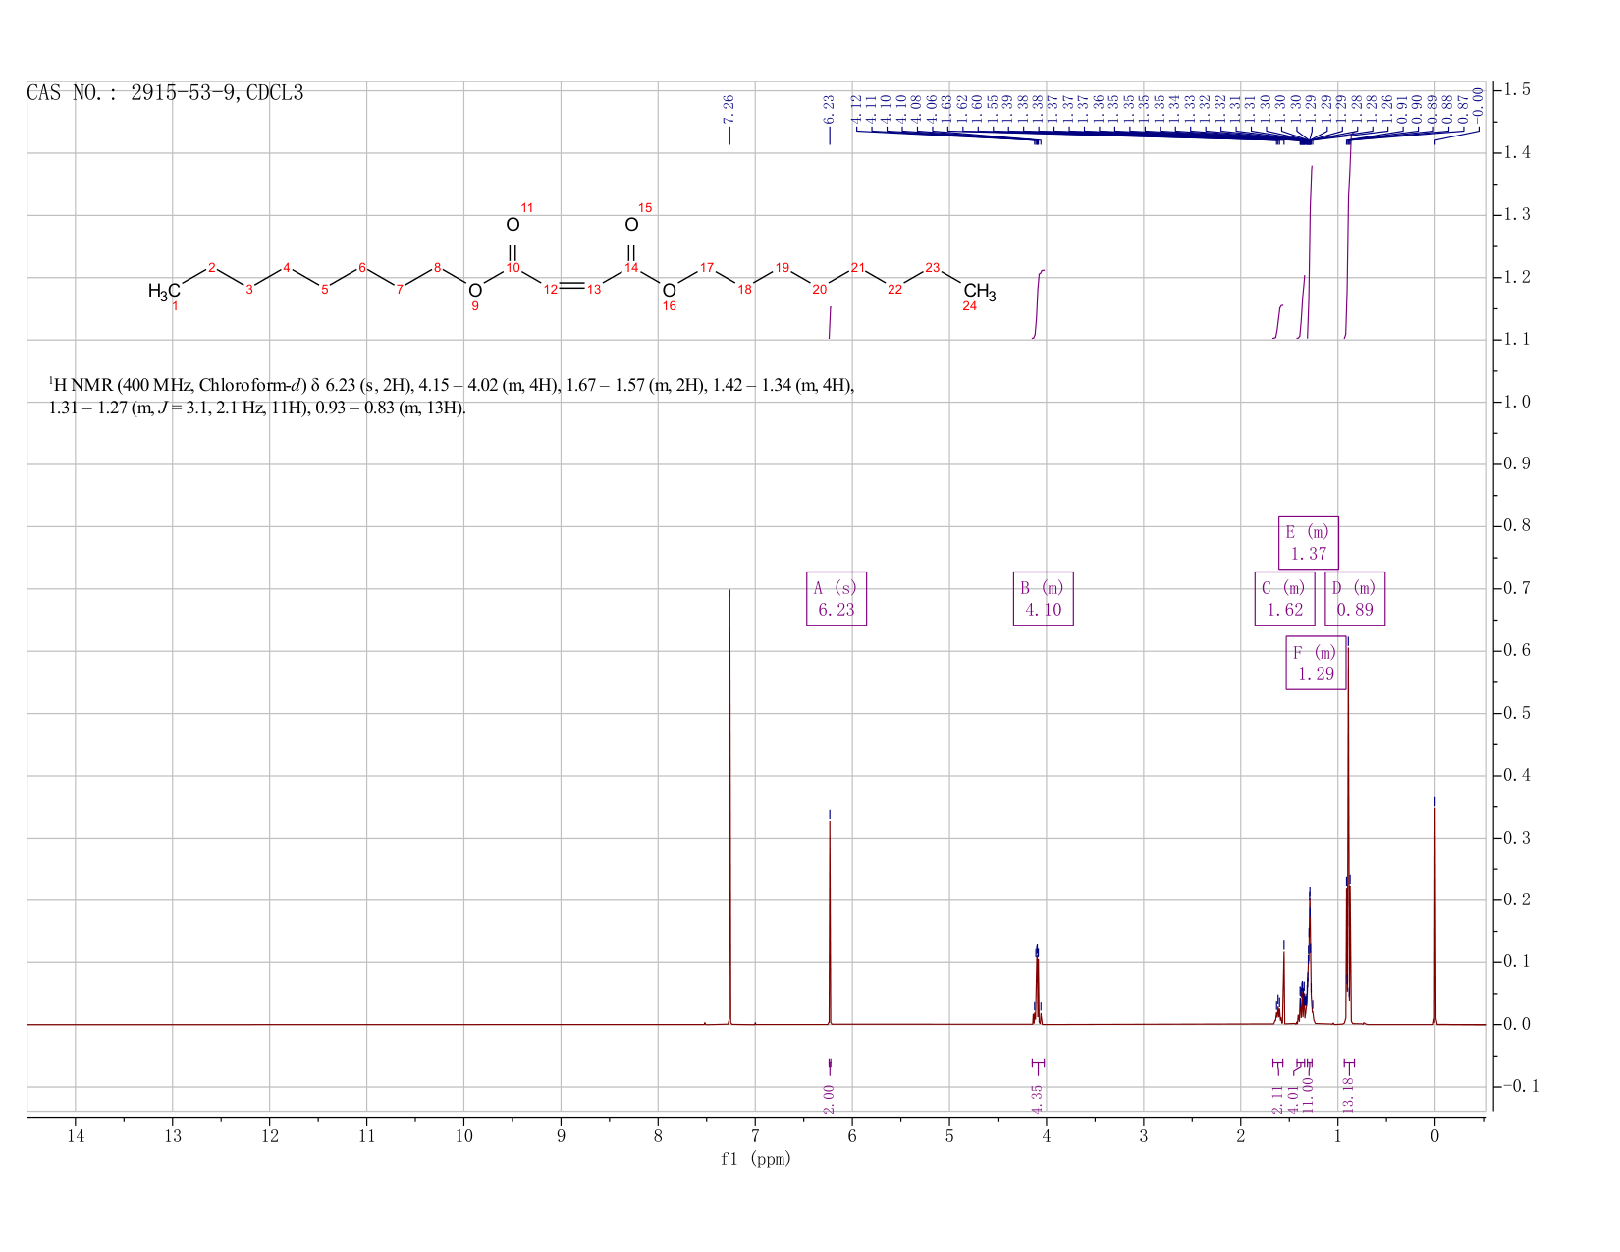The width and height of the screenshot is (1620, 1252).
Task: Click the integral value 2.00
Action: [x=829, y=1099]
